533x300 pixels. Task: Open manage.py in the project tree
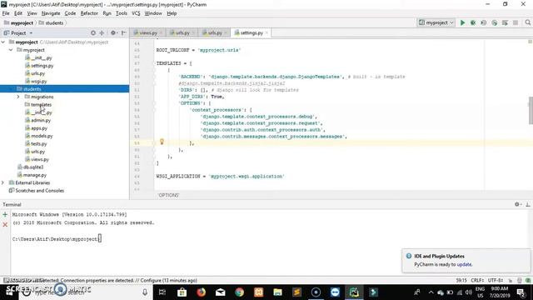(x=35, y=175)
